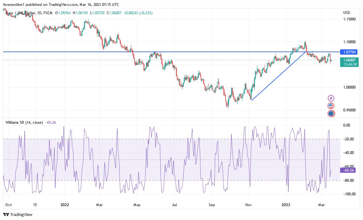Click the 2023 label on the time axis

pyautogui.click(x=286, y=205)
